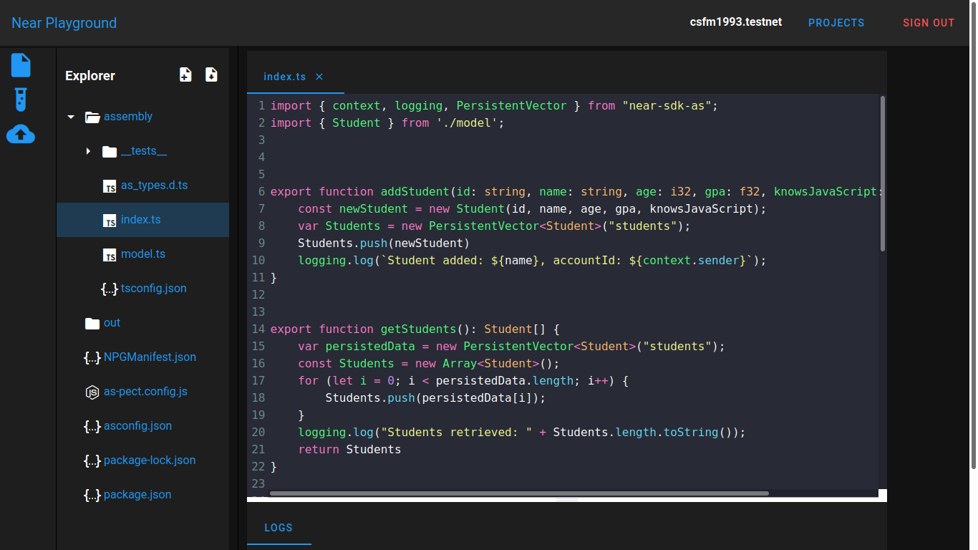
Task: Click the JSON icon beside asconfig.json
Action: click(92, 426)
